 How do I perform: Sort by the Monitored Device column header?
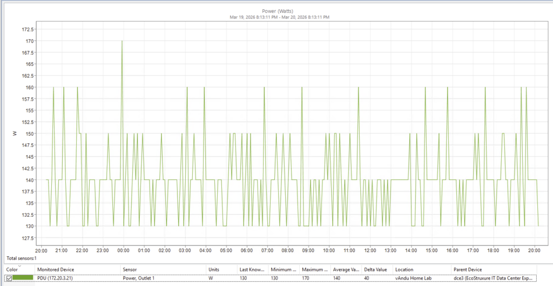(78, 269)
